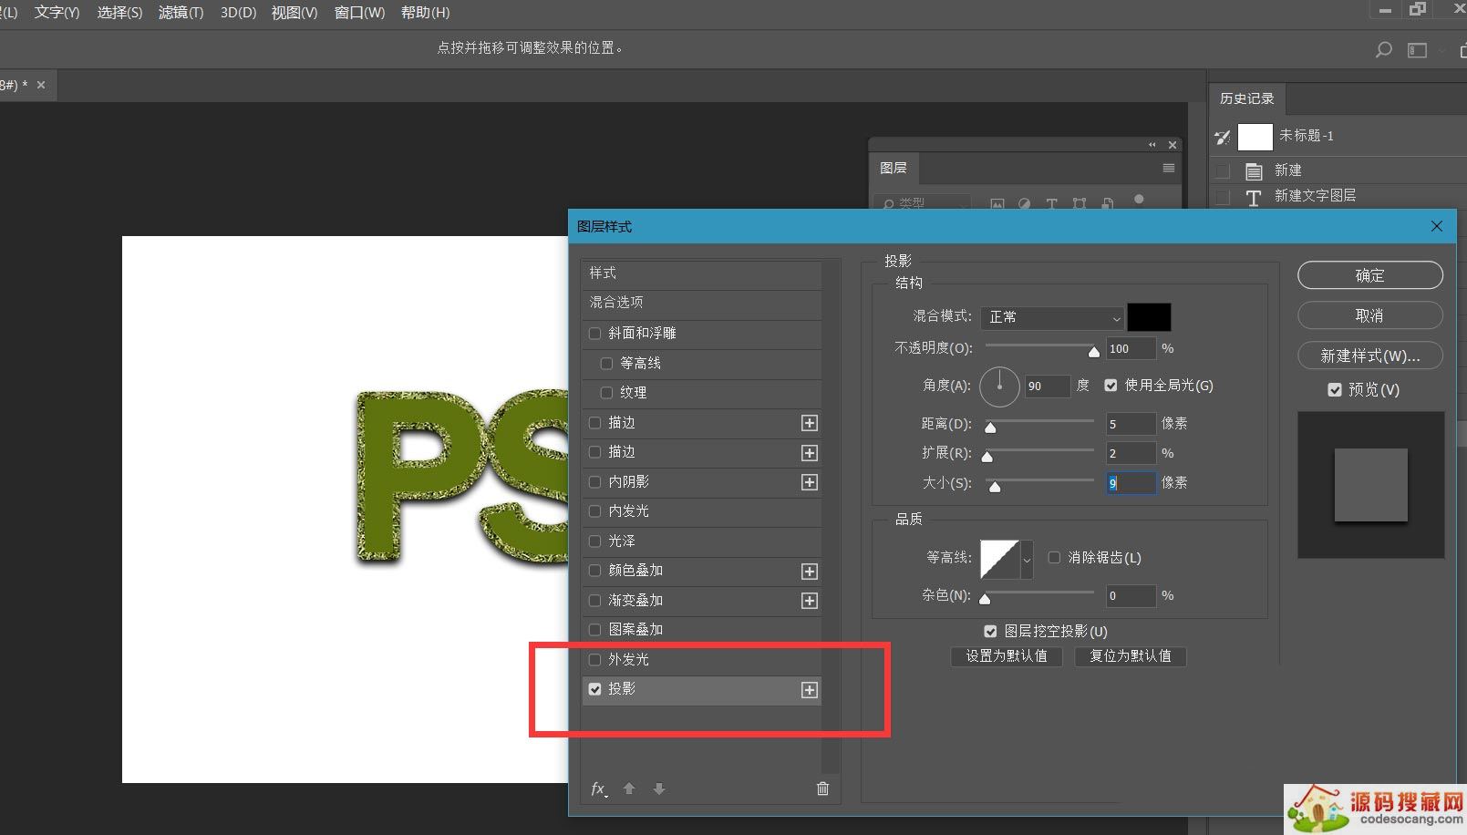Select the 图层 panel tab

pyautogui.click(x=893, y=168)
